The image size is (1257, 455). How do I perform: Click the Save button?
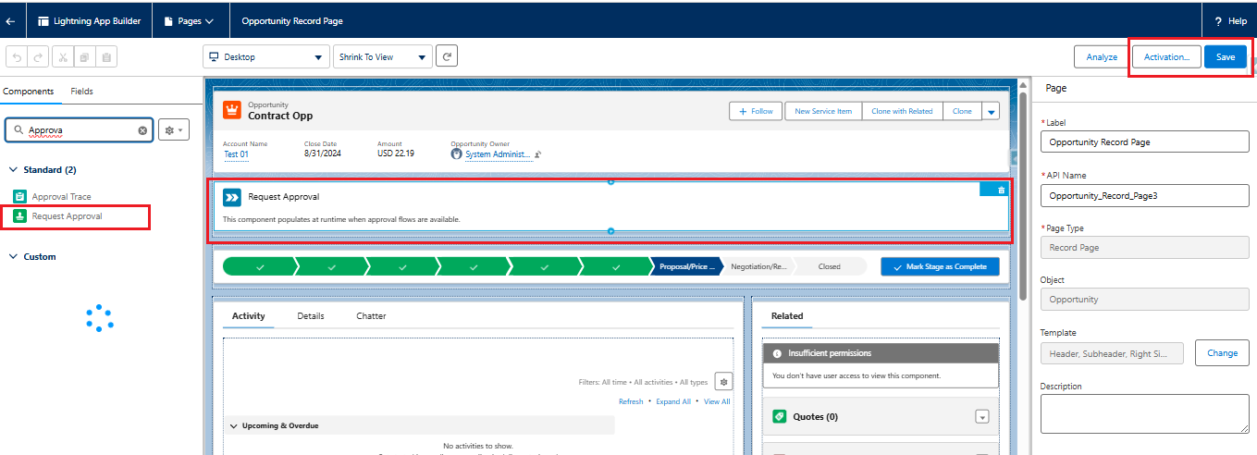(1225, 57)
